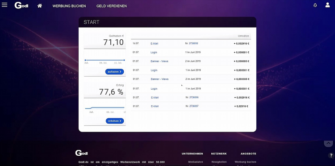335x166 pixels.
Task: Click the UNTERNEHMEN footer heading
Action: pyautogui.click(x=192, y=154)
